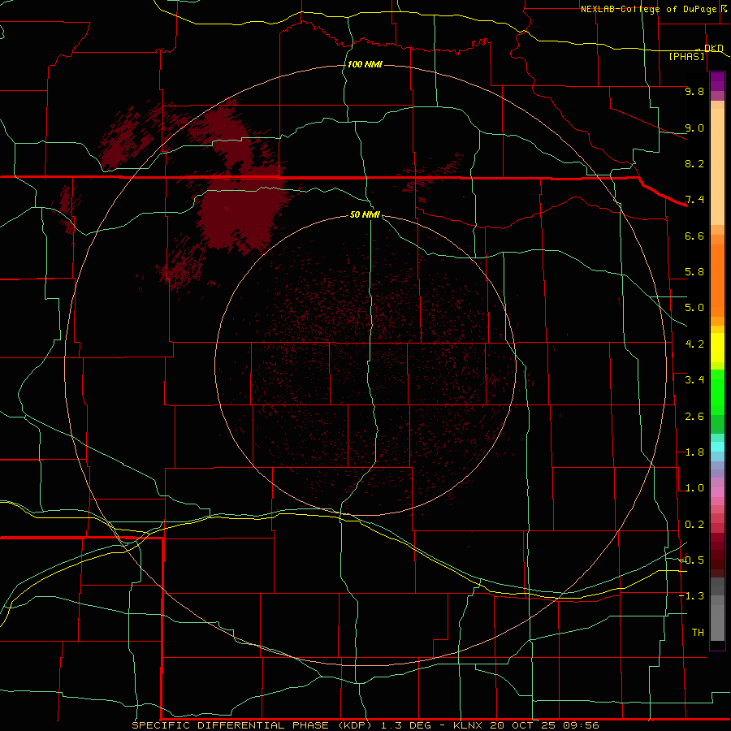Click the 9.8 value on color scale
The image size is (731, 731).
tap(694, 91)
